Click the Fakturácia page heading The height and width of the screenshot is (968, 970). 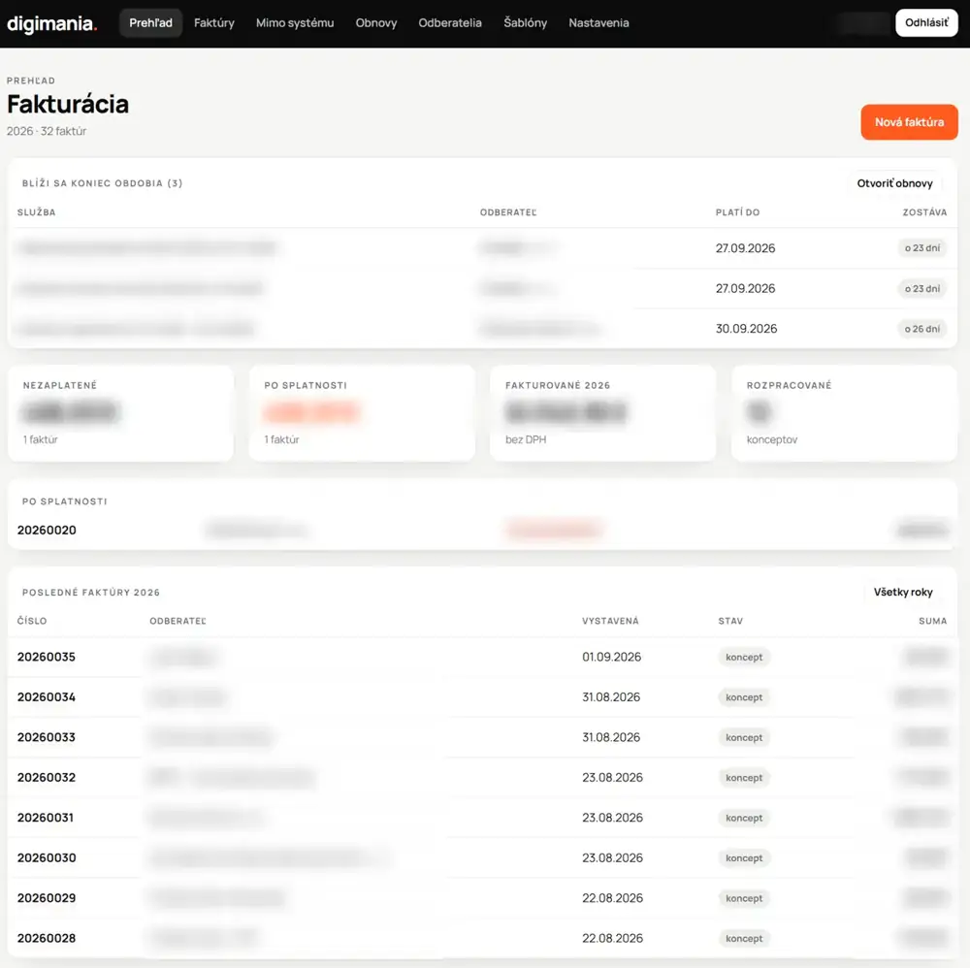click(68, 104)
